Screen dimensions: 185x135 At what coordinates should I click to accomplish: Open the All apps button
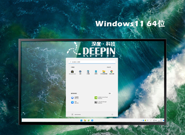(x=109, y=67)
